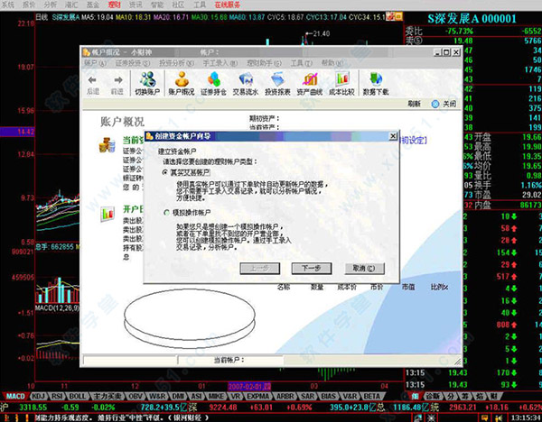Switch to BOLL indicator tab
The image size is (542, 422).
click(78, 396)
